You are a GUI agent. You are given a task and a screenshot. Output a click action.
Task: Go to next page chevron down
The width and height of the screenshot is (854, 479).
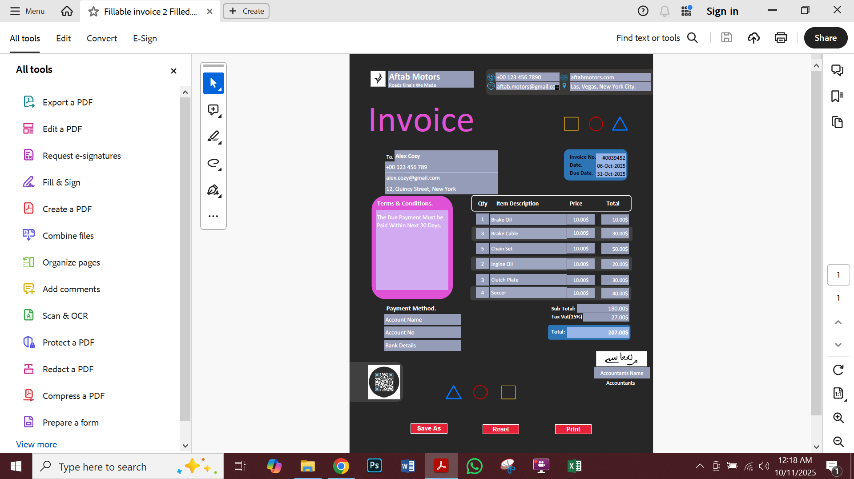tap(838, 345)
